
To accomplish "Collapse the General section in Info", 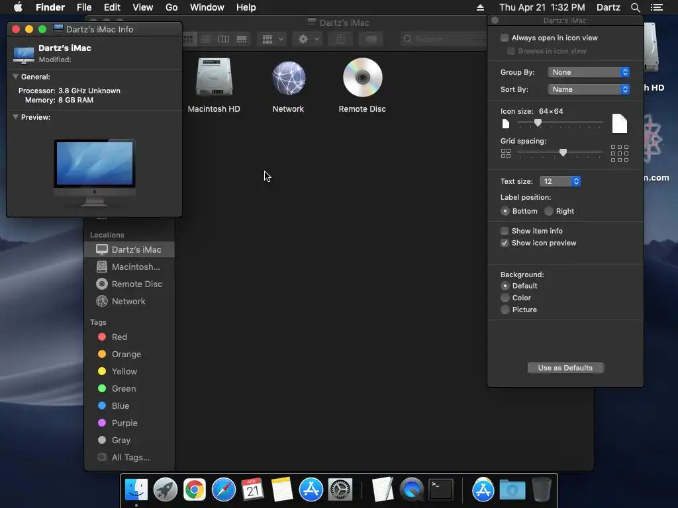I will click(15, 77).
